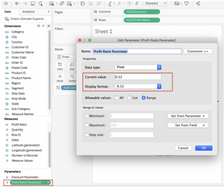Click the Sort Ascending icon
The image size is (224, 187).
(x=91, y=4)
